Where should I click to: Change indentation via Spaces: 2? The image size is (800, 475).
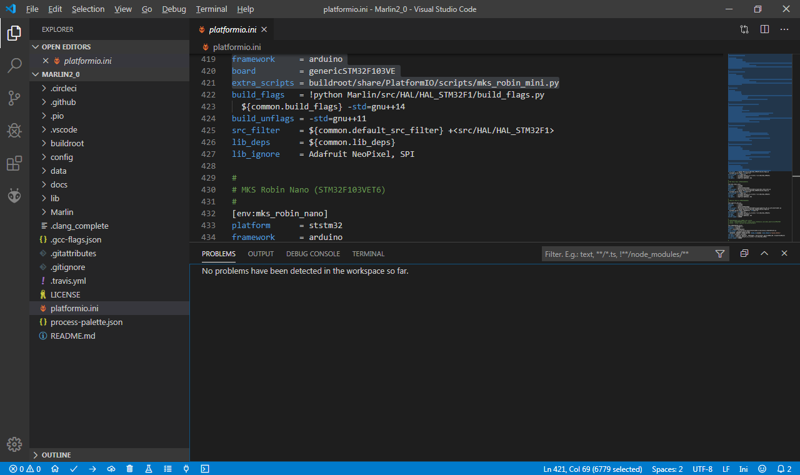point(667,469)
